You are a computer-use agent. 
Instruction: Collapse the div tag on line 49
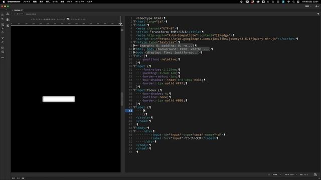pos(134,131)
